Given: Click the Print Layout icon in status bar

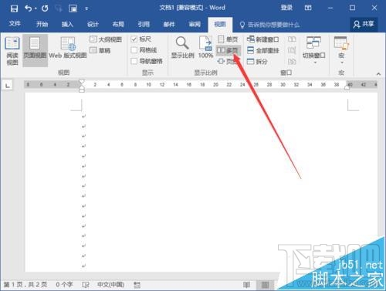Looking at the screenshot, I should tap(265, 285).
